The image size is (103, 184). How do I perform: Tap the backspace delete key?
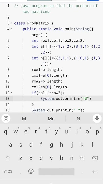(x=95, y=158)
